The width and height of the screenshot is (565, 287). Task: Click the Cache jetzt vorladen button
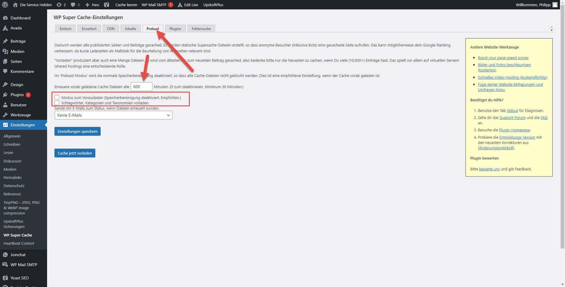pos(75,153)
